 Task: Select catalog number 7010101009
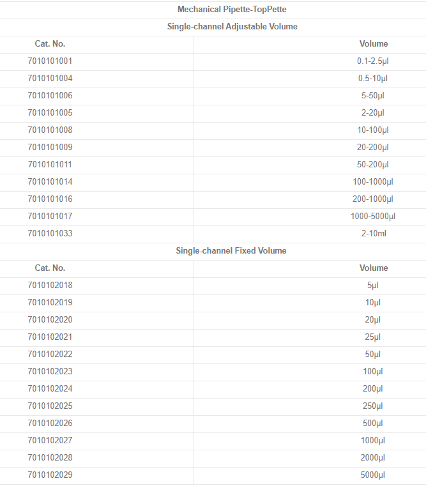50,148
